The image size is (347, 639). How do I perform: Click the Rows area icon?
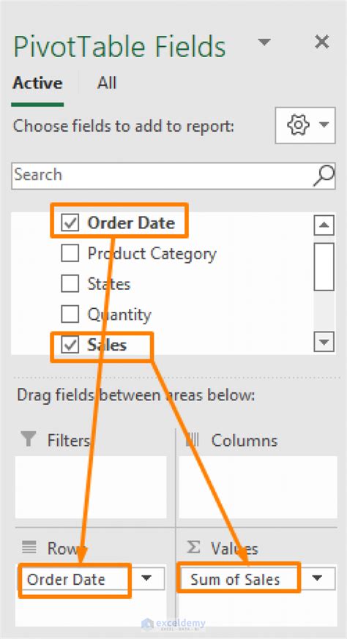[29, 548]
